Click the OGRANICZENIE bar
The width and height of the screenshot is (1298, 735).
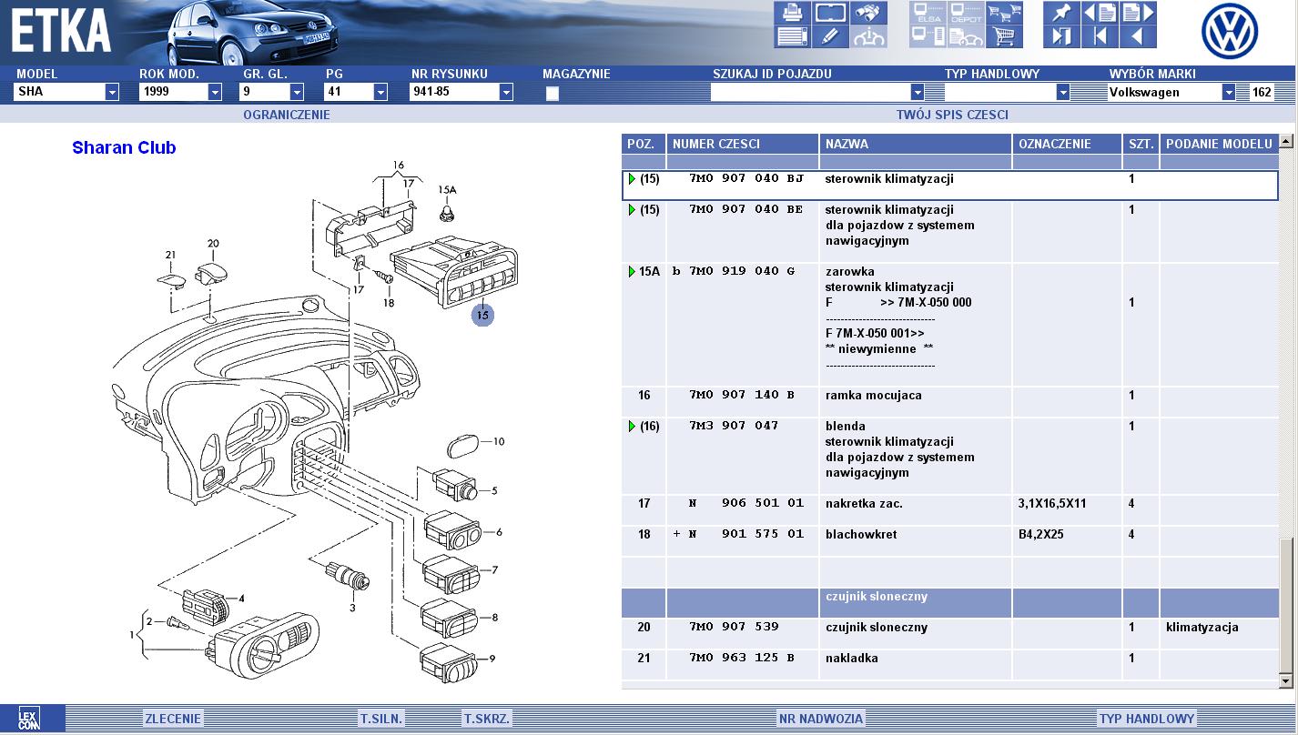(287, 115)
